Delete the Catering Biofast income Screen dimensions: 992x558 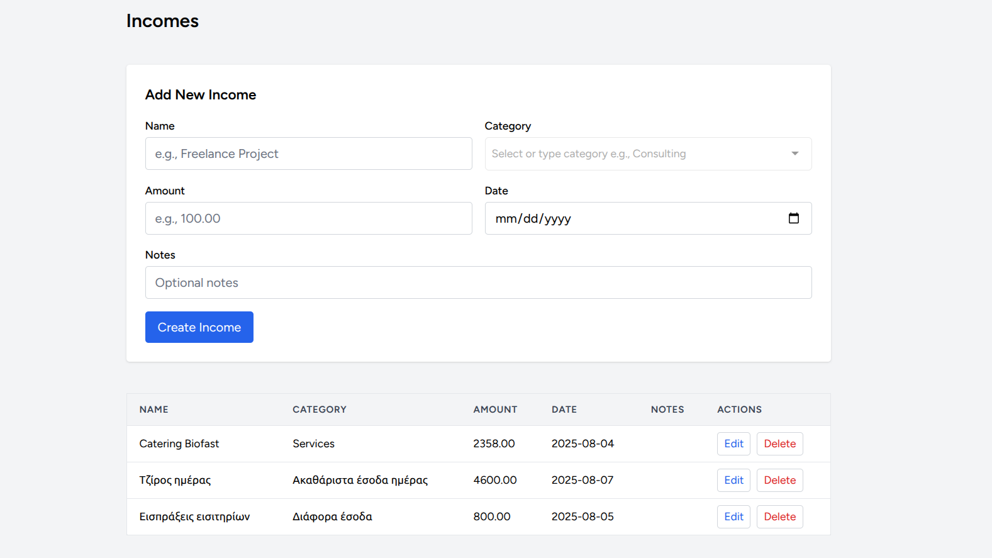tap(779, 444)
